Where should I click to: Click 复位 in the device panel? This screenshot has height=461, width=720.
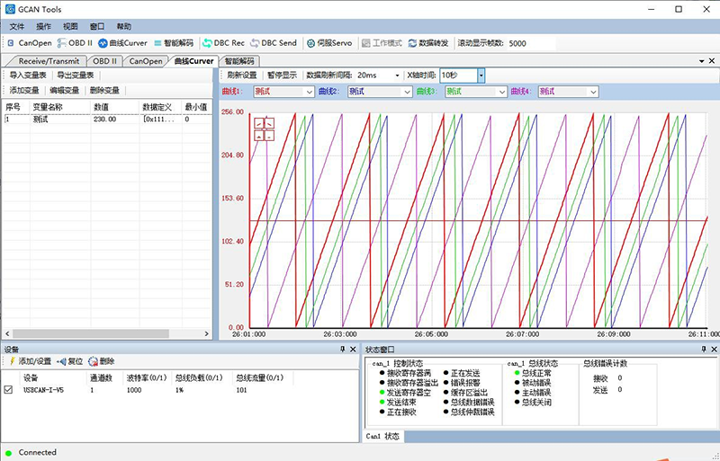point(70,360)
